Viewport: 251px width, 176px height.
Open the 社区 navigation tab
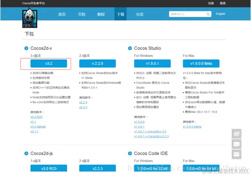(x=140, y=14)
